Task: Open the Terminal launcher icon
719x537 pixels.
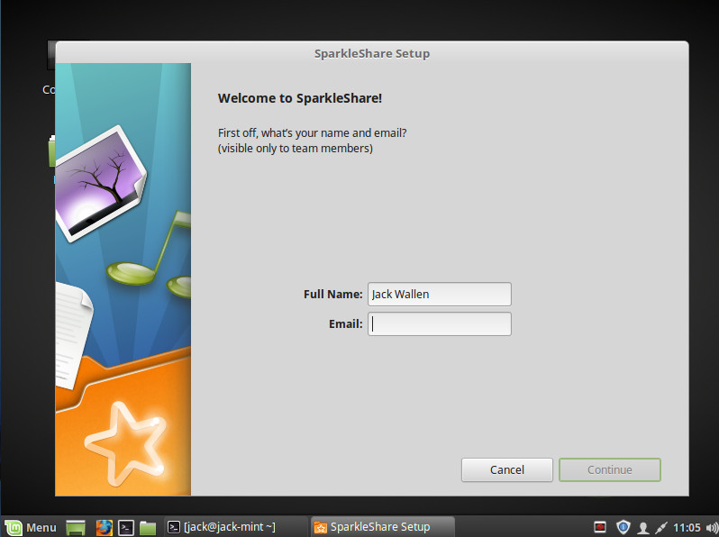Action: [x=127, y=527]
